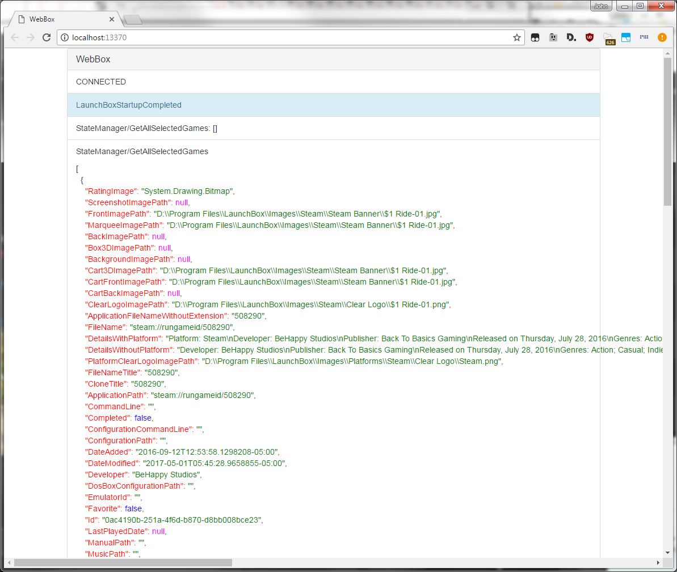Viewport: 677px width, 572px height.
Task: Click the horizontal scrollbar right arrow
Action: pyautogui.click(x=658, y=562)
